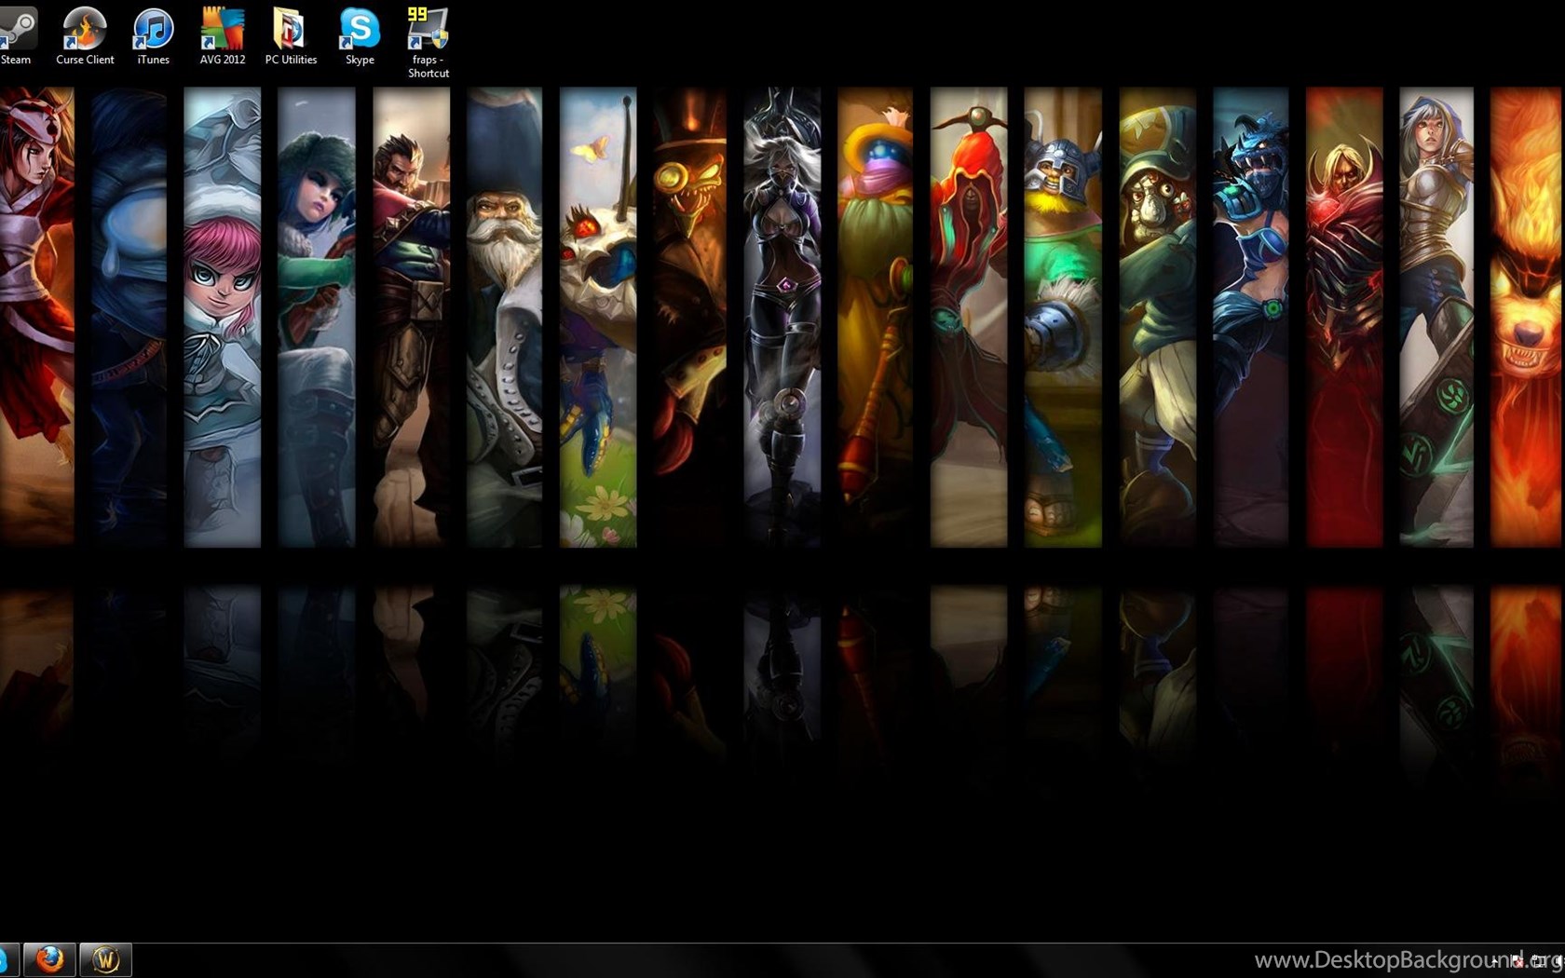This screenshot has height=978, width=1565.
Task: Click the network icon in system tray
Action: [x=1537, y=961]
